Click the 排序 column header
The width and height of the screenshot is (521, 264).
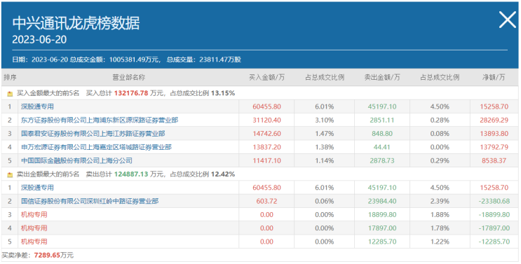(10, 78)
